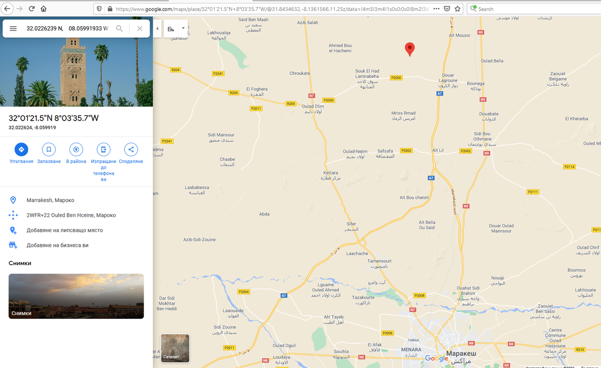
Task: Focus the browser Search box
Action: click(x=535, y=8)
